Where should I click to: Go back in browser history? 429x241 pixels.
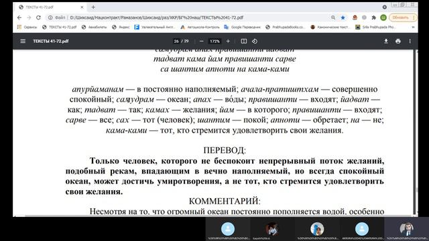(19, 17)
